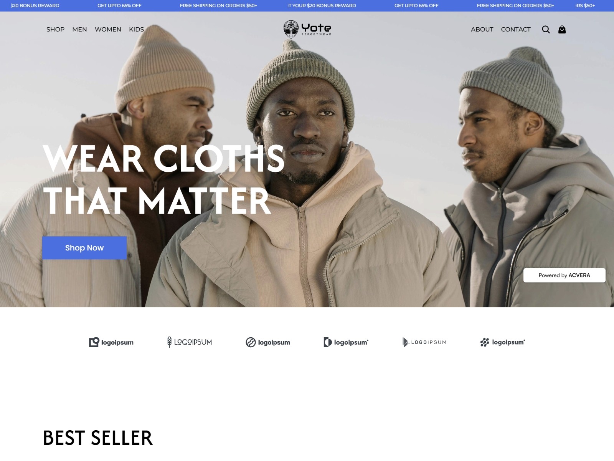The height and width of the screenshot is (461, 614).
Task: Select the wheat-icon LOGOIPSUM brand logo
Action: click(x=190, y=342)
